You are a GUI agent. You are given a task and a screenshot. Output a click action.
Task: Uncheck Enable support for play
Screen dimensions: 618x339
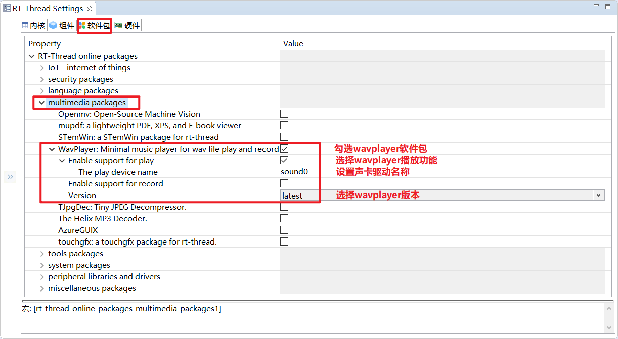pos(284,160)
